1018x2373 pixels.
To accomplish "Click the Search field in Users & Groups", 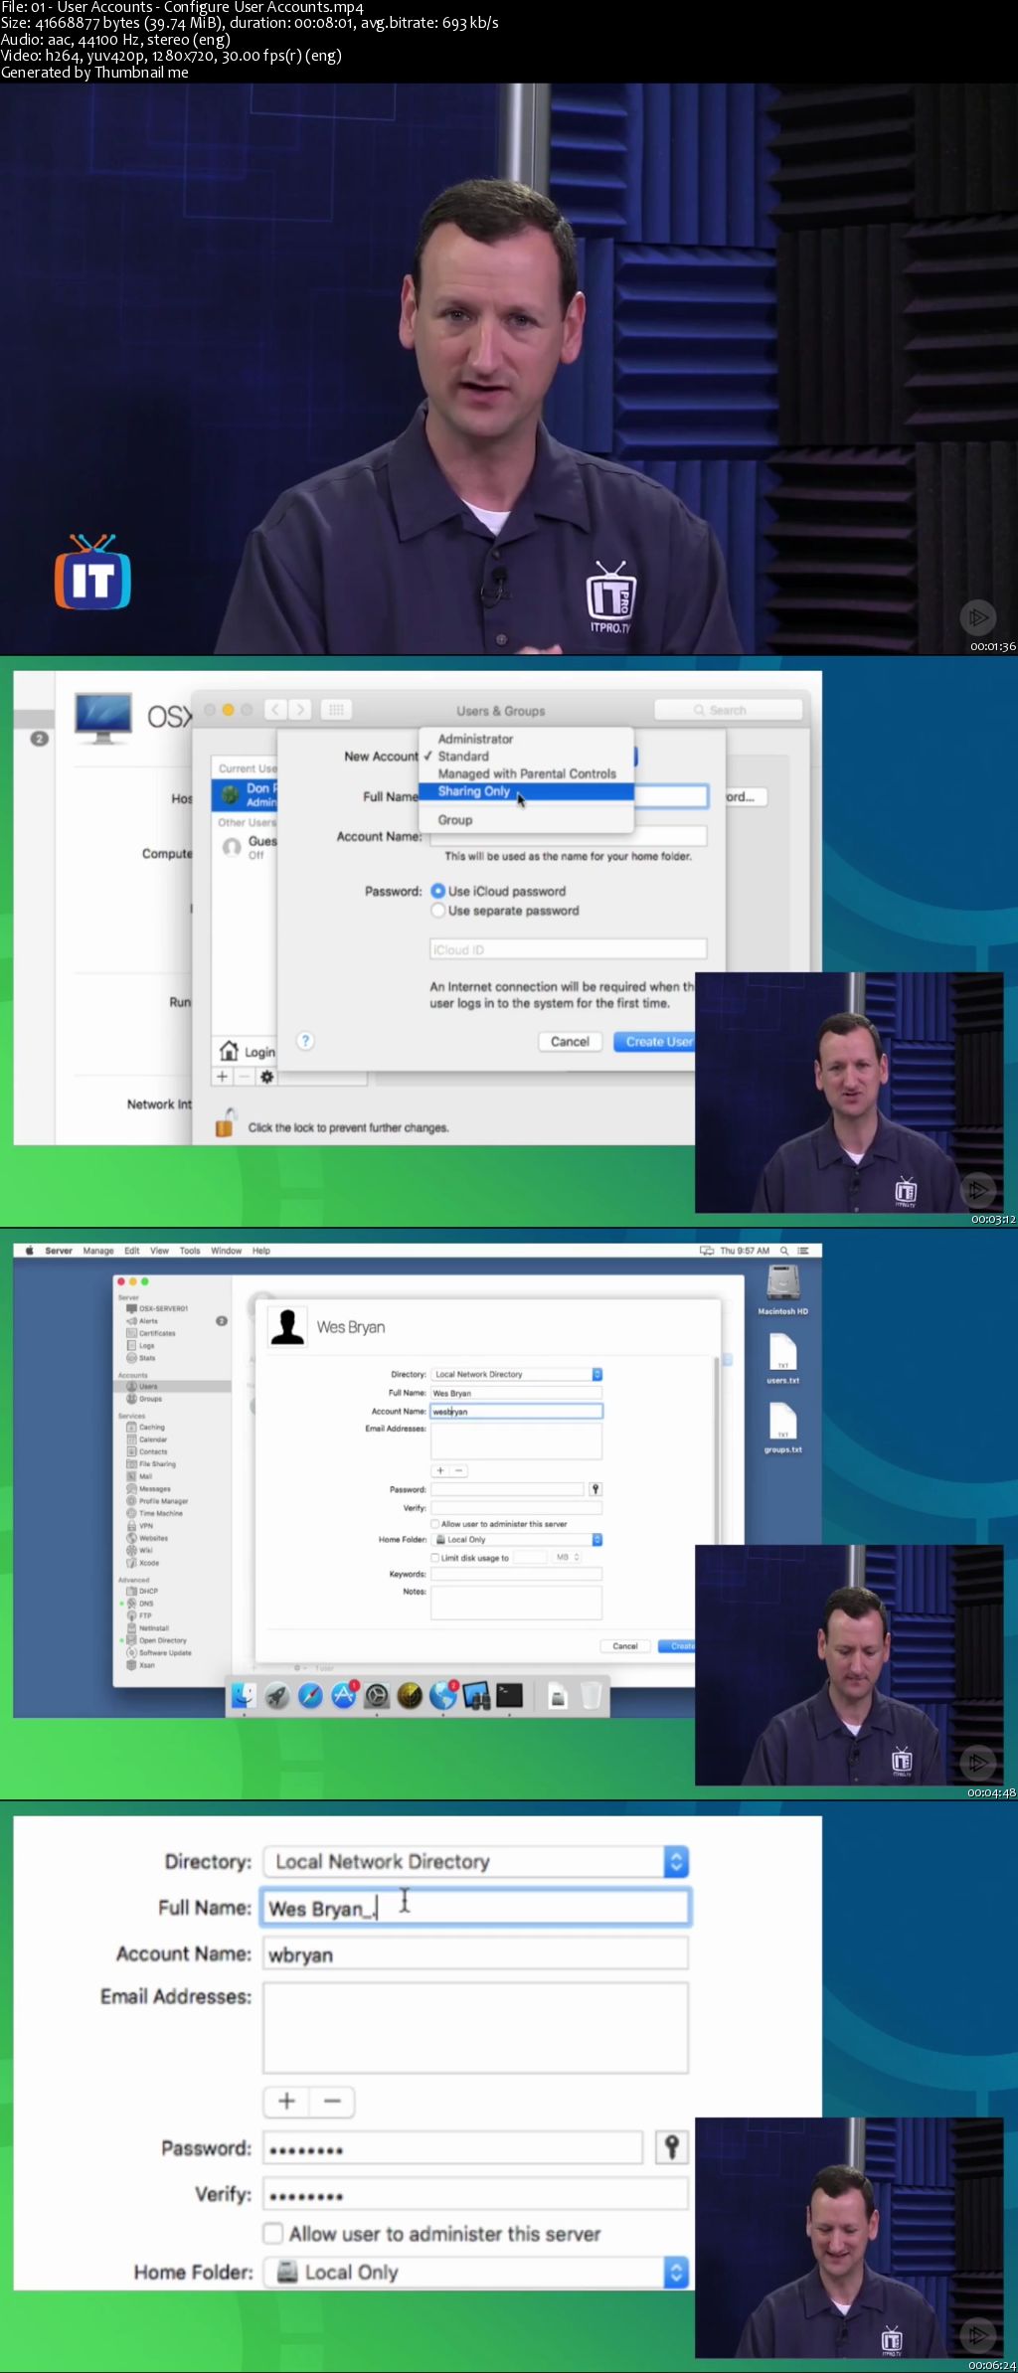I will click(x=729, y=710).
